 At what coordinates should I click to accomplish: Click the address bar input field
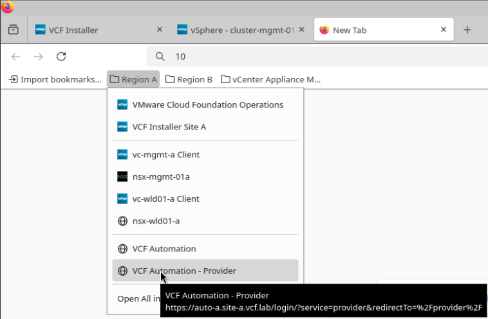[322, 57]
